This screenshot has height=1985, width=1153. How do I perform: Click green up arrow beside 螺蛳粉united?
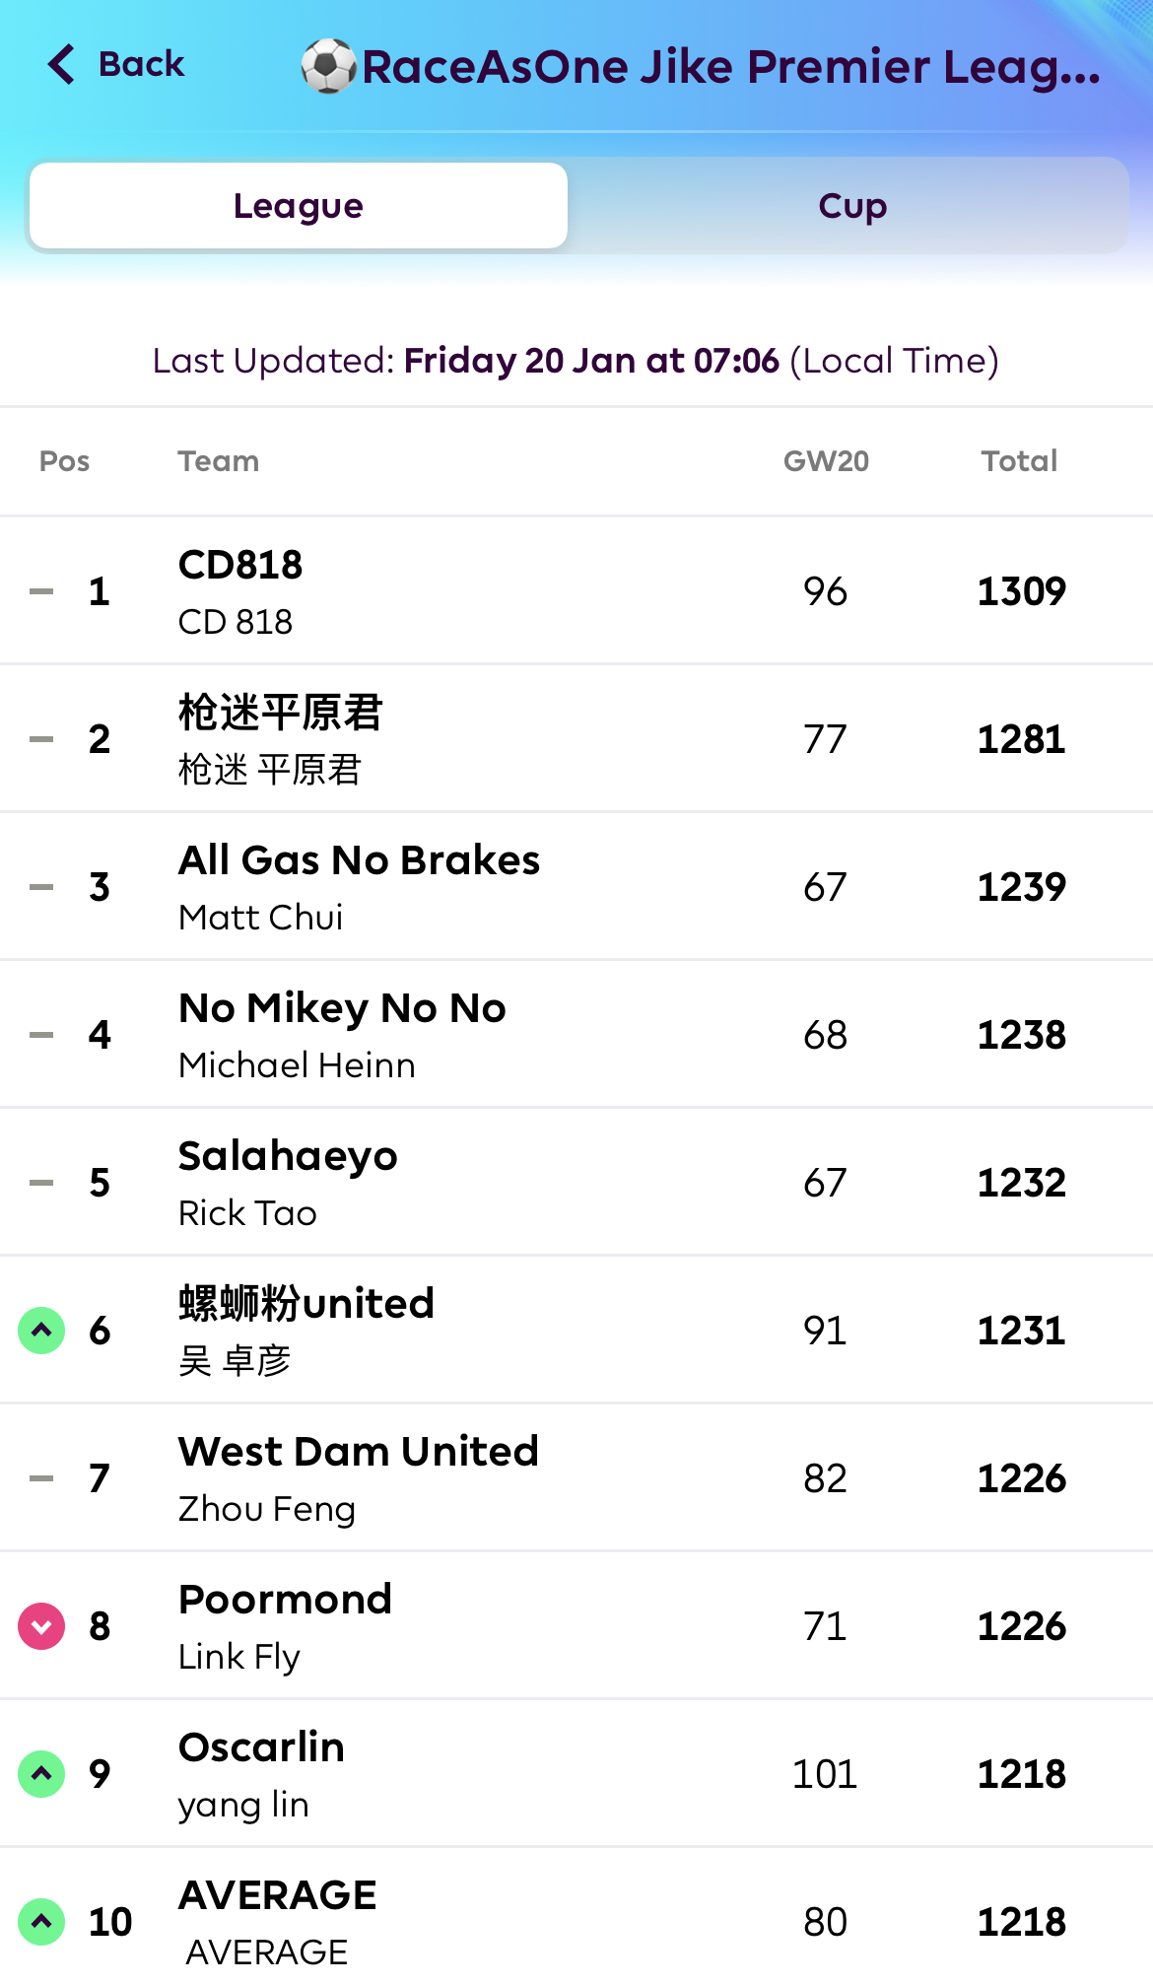coord(41,1331)
